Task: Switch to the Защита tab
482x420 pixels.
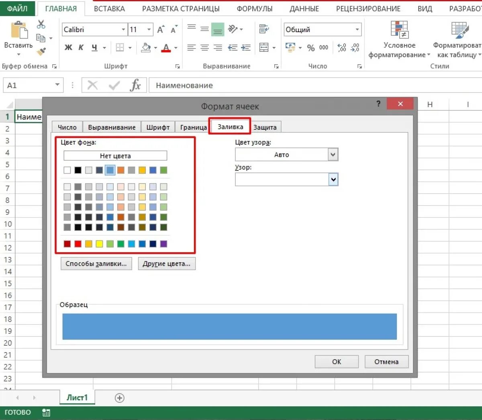Action: click(x=265, y=127)
